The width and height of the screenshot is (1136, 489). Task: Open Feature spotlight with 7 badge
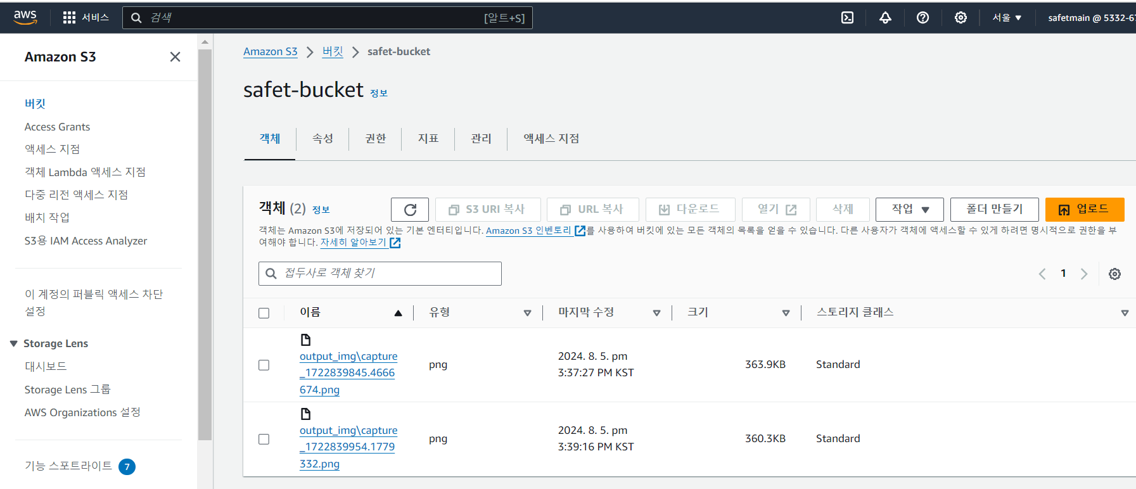[x=80, y=466]
